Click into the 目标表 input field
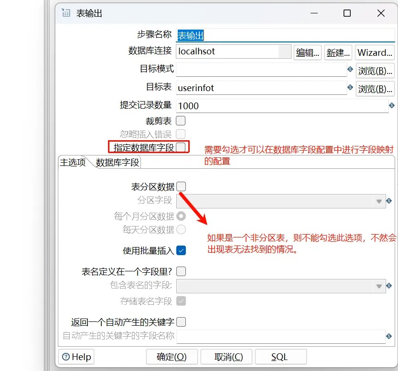Viewport: 398px width, 371px height. (x=260, y=88)
